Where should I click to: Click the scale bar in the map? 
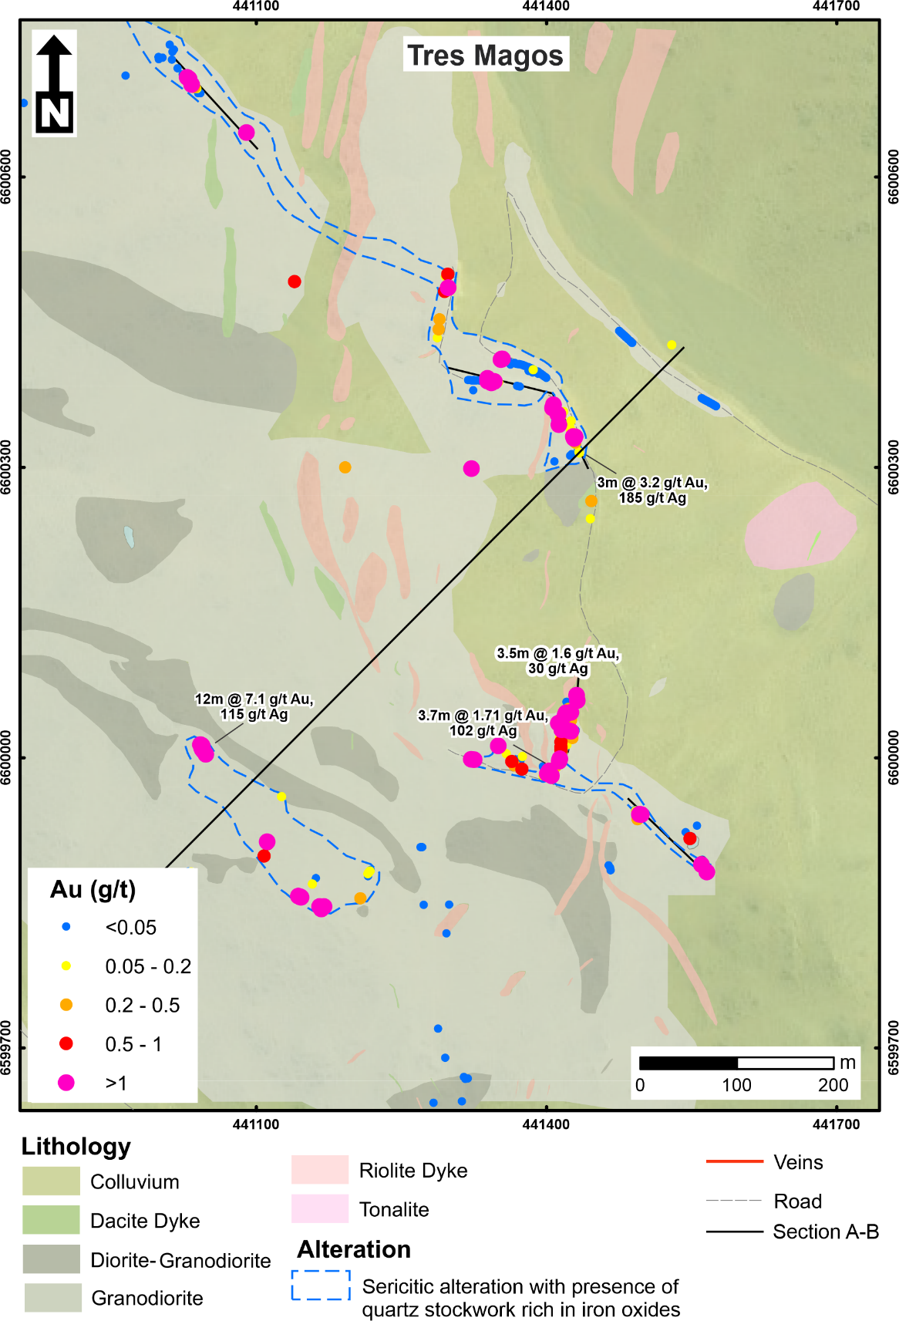(736, 1063)
